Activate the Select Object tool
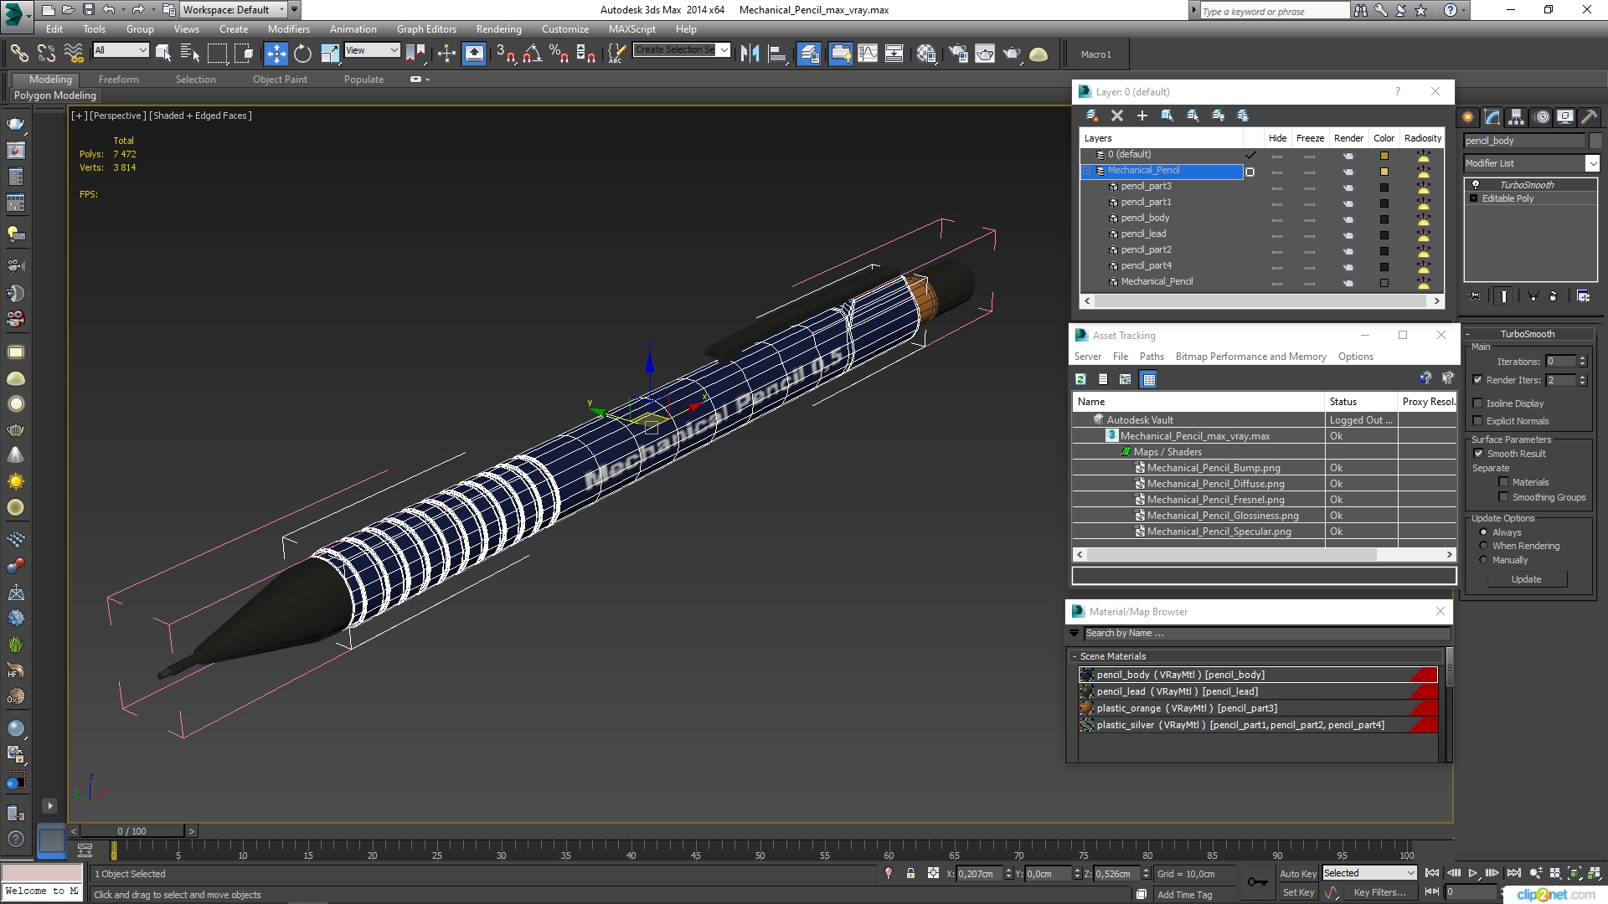The image size is (1608, 904). tap(163, 54)
